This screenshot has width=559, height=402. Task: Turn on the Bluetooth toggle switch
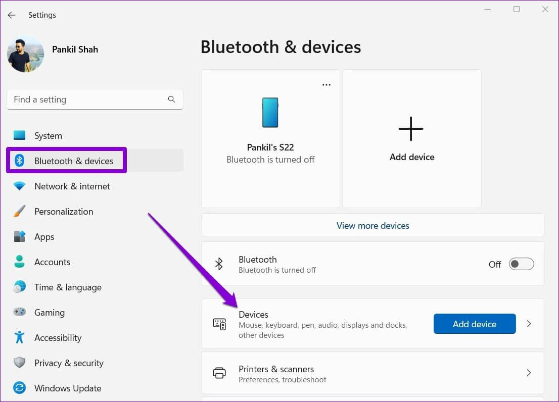tap(521, 264)
